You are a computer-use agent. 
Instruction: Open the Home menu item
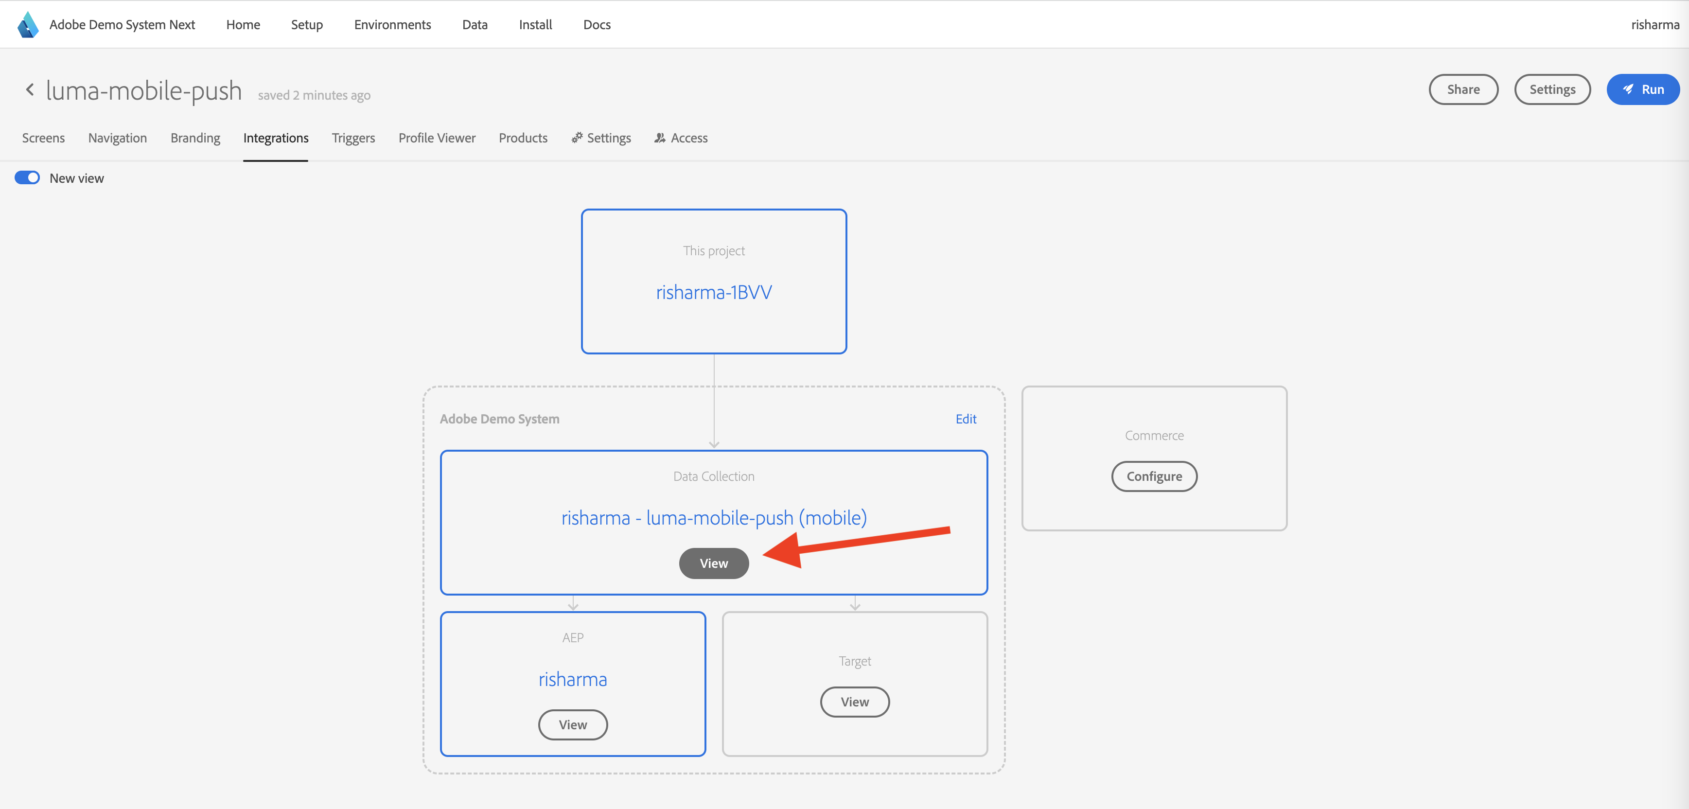coord(243,25)
